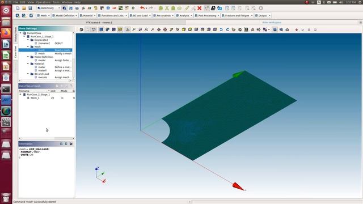Click the first yellow cube view icon
The image size is (363, 204).
click(x=184, y=29)
